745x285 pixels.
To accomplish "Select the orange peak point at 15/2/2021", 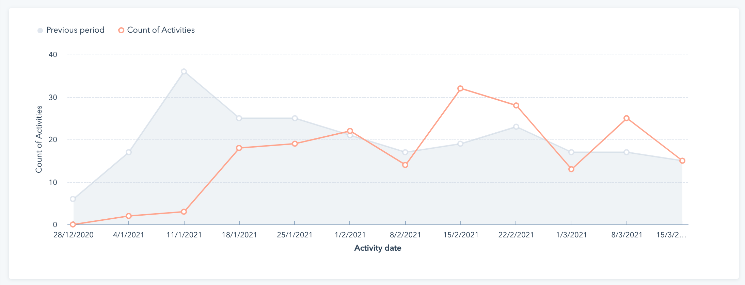I will (x=460, y=88).
